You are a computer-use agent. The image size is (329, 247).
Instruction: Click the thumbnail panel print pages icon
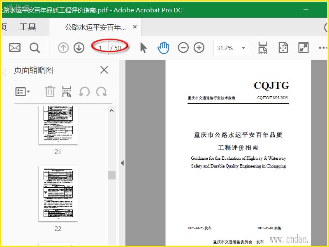point(67,91)
